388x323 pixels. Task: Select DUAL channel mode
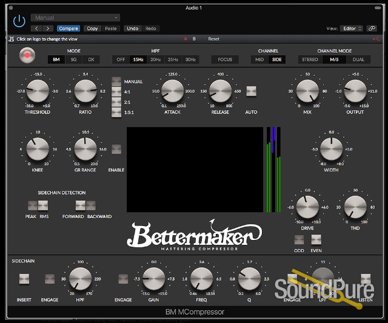point(358,59)
